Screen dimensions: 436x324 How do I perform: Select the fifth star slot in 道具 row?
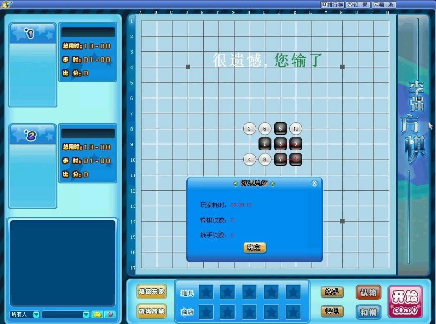(x=293, y=292)
